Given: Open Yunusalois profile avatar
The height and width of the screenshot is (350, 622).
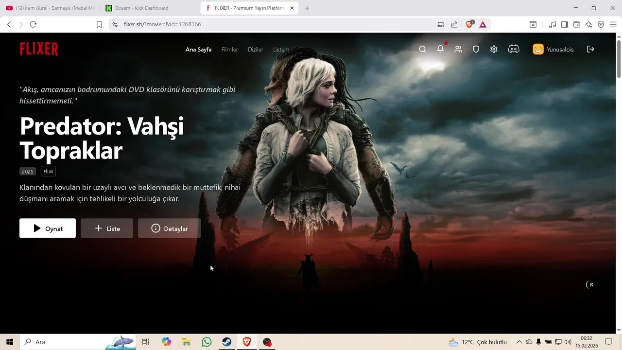Looking at the screenshot, I should [538, 49].
